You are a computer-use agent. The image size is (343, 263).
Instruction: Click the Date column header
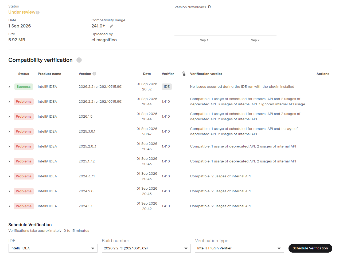pyautogui.click(x=147, y=74)
